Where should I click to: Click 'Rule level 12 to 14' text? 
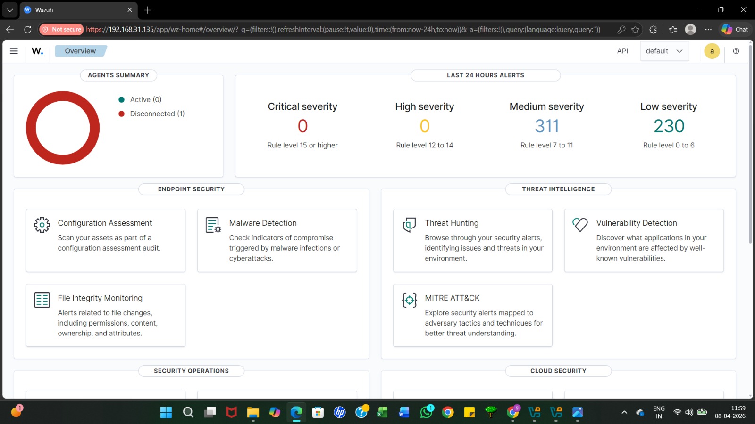point(425,145)
